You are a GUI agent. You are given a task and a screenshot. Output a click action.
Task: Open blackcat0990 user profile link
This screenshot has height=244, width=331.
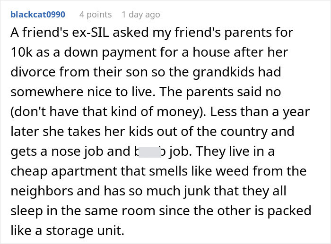[38, 15]
